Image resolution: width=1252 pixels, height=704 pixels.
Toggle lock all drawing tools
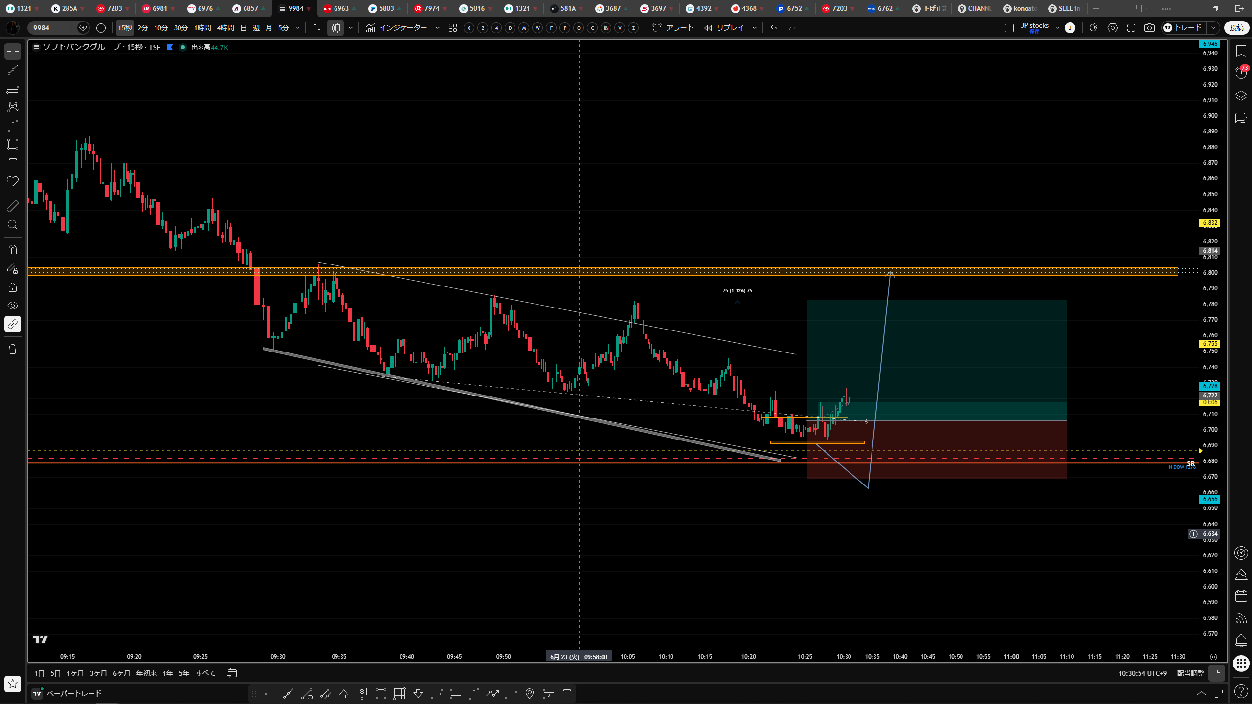(x=13, y=287)
